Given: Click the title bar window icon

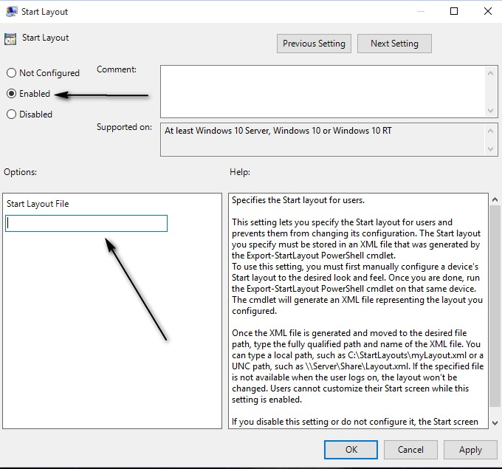Looking at the screenshot, I should pos(11,12).
